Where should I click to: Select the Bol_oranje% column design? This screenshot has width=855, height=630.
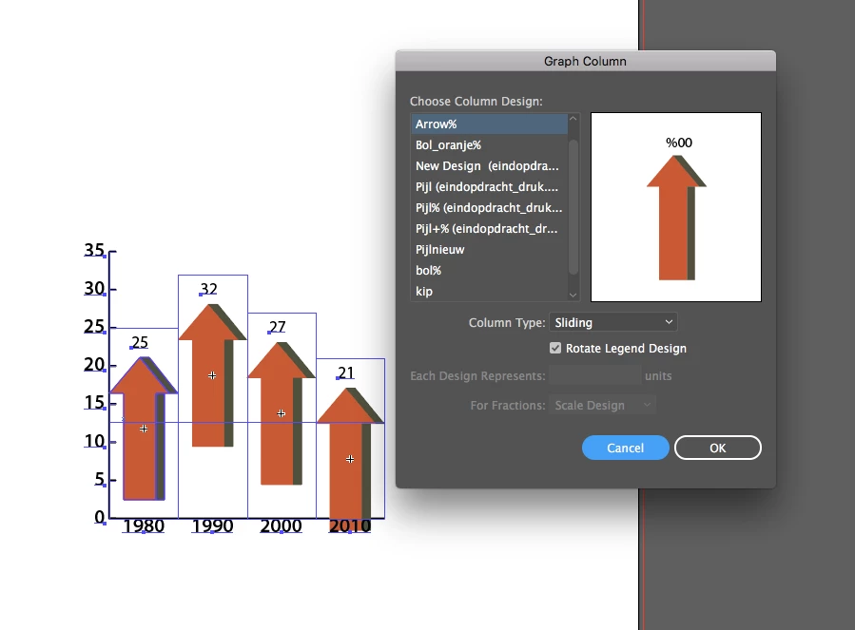(489, 145)
